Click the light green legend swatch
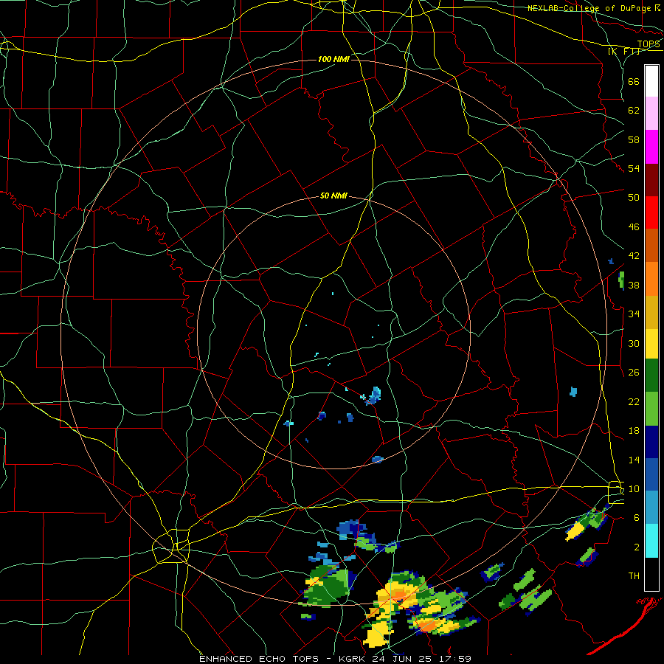The width and height of the screenshot is (664, 664). (651, 409)
